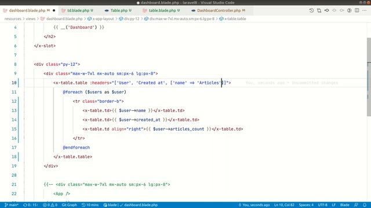371x208 pixels.
Task: Open the errors and warnings problems indicator
Action: [50, 205]
